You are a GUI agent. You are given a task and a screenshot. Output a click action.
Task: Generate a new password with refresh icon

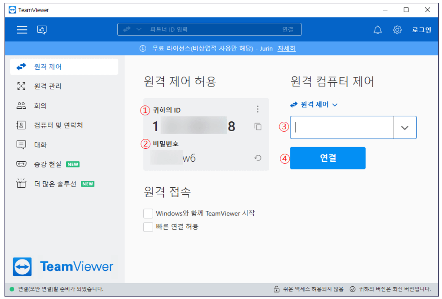click(258, 158)
